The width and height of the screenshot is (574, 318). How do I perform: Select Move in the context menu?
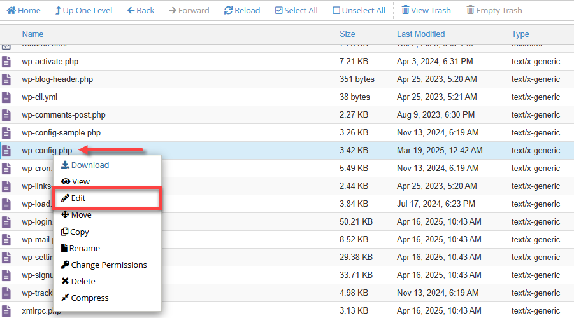point(76,214)
